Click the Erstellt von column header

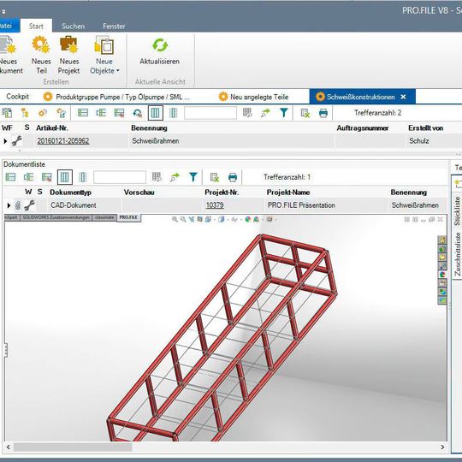coord(425,128)
